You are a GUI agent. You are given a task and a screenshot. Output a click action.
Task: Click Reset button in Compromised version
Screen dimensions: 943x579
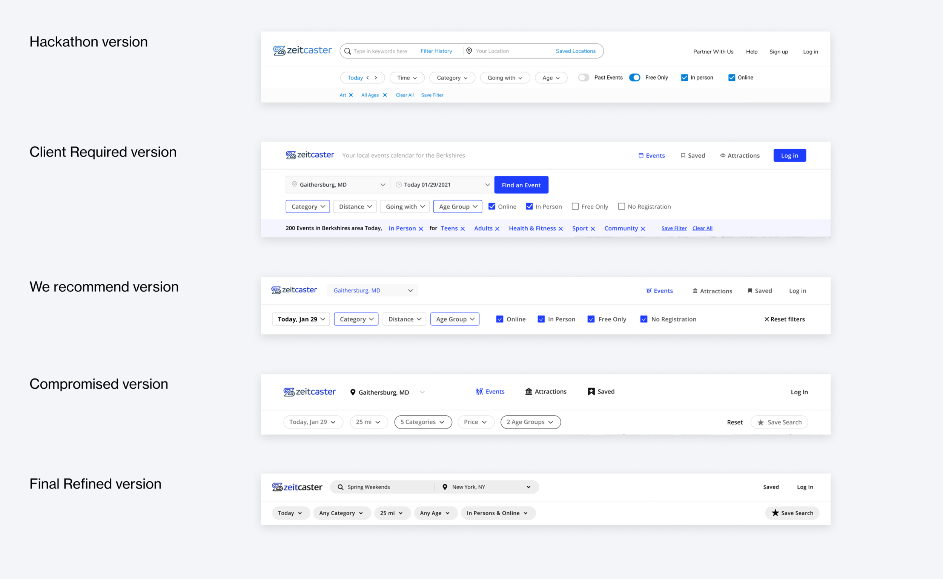734,423
